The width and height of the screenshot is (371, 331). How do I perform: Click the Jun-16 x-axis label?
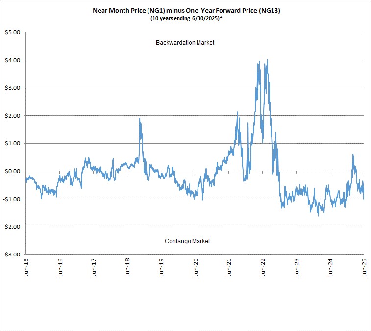pyautogui.click(x=60, y=267)
